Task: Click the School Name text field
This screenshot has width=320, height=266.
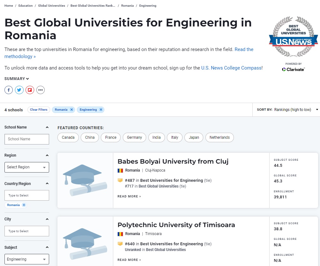Action: coord(27,139)
